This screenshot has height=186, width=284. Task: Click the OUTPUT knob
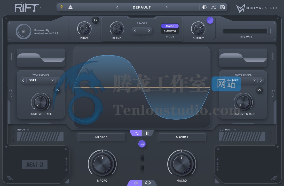pos(198,28)
